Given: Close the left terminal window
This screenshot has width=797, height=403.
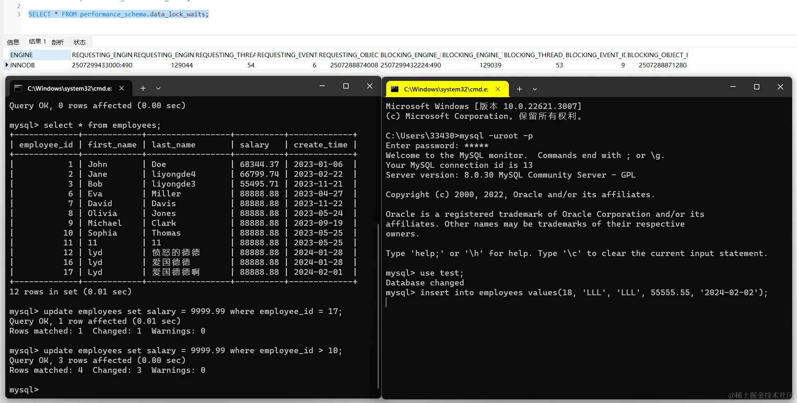Looking at the screenshot, I should point(369,86).
